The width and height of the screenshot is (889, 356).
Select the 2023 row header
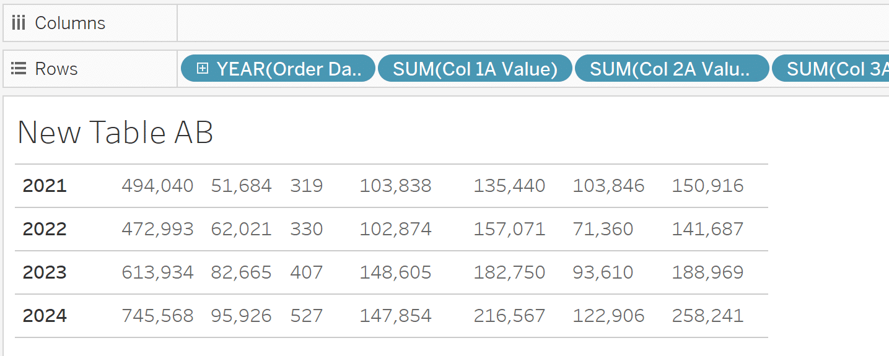(x=45, y=272)
